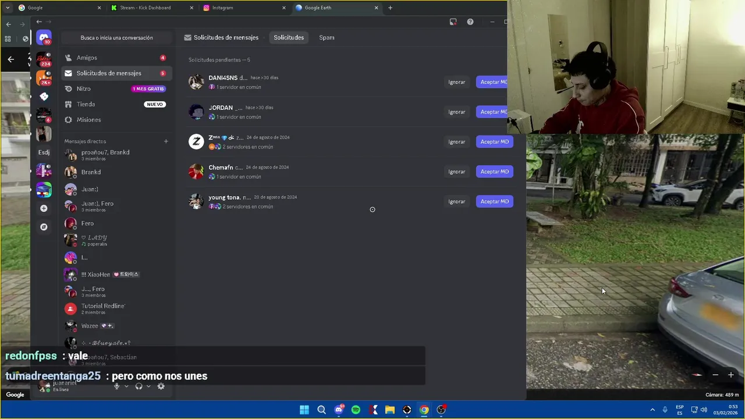Image resolution: width=745 pixels, height=419 pixels.
Task: Open the Juan:), Fero group chat
Action: coord(116,206)
